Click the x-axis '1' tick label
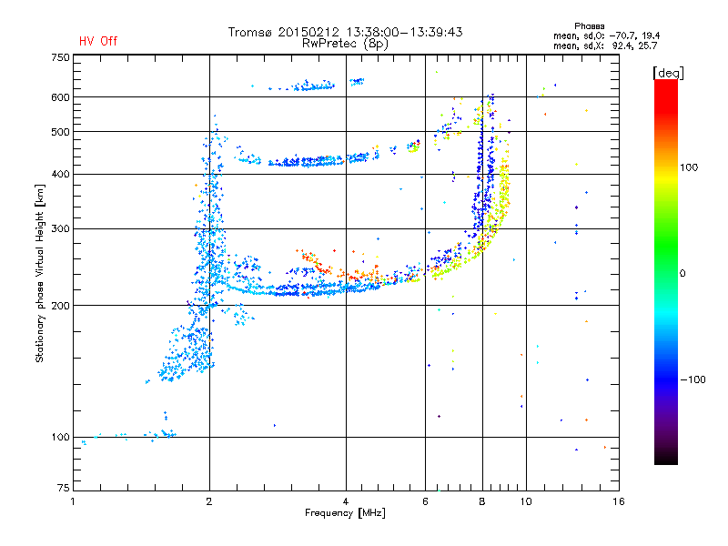This screenshot has width=728, height=546. tap(74, 501)
